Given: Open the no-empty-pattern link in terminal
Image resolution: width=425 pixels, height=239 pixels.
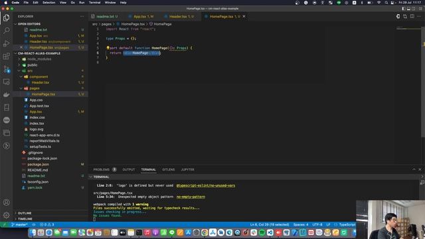Looking at the screenshot, I should point(191,197).
